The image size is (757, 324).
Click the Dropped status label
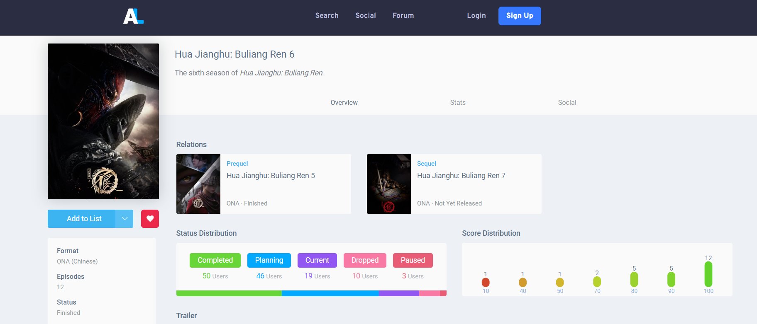tap(365, 260)
